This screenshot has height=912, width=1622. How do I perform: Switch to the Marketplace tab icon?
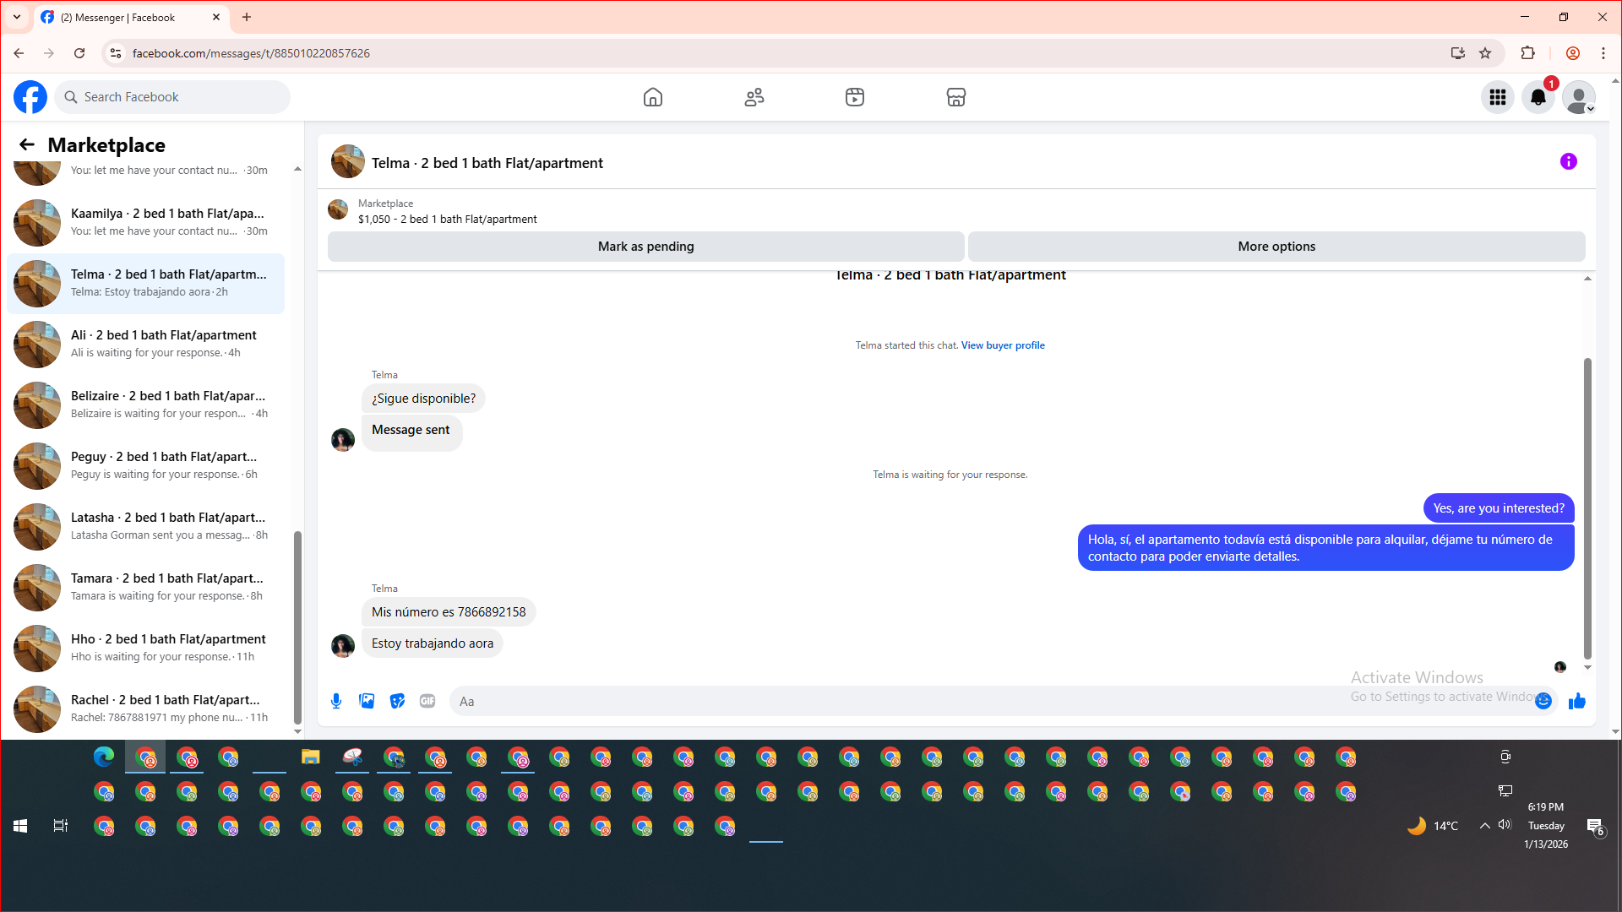[x=955, y=97]
